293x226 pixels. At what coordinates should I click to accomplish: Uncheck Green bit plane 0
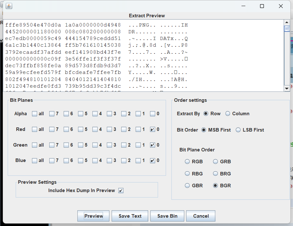(x=153, y=145)
